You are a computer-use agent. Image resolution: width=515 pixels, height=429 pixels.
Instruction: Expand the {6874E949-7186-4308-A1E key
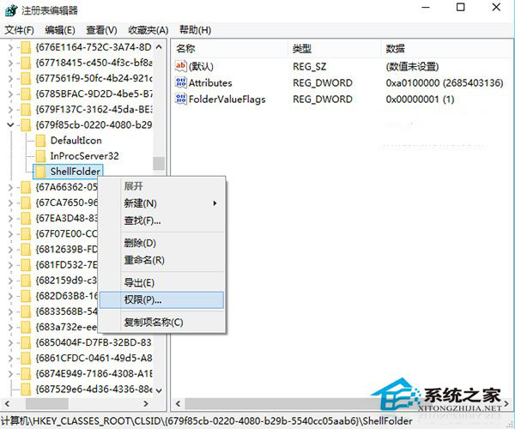(10, 374)
